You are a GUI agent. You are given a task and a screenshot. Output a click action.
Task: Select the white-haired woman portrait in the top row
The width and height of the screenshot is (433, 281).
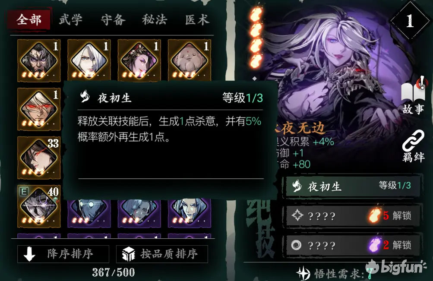89,60
